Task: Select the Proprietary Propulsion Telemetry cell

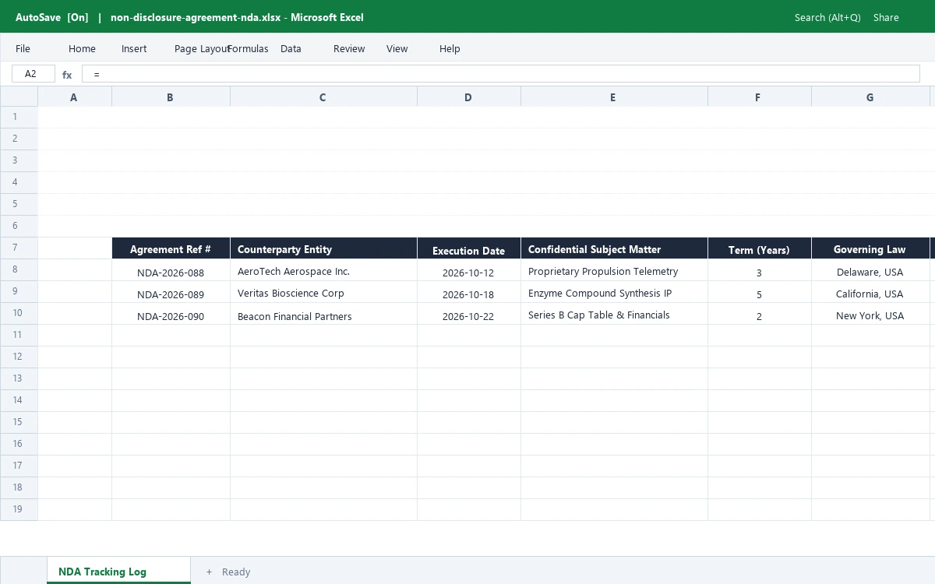Action: 614,270
